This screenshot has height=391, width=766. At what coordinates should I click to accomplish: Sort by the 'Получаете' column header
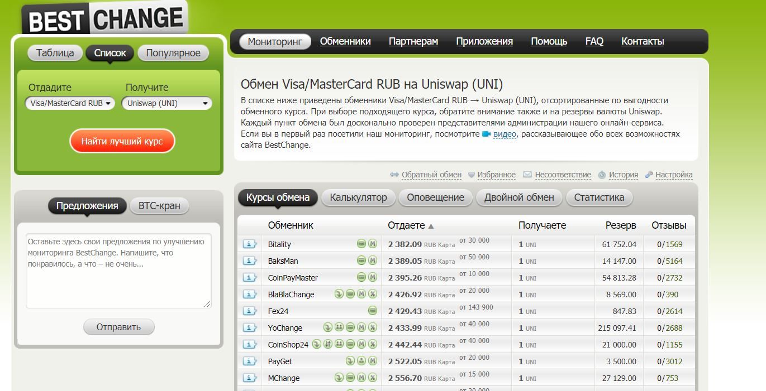[x=542, y=225]
